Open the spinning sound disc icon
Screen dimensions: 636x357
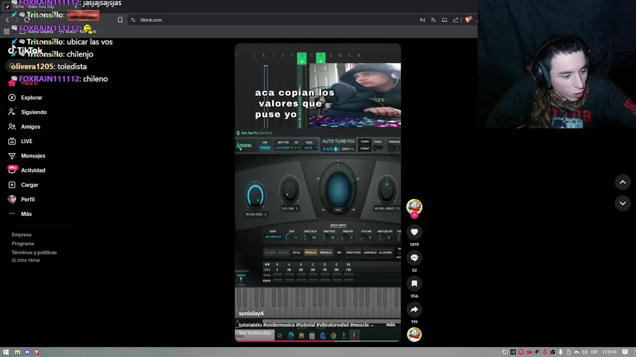(x=414, y=334)
